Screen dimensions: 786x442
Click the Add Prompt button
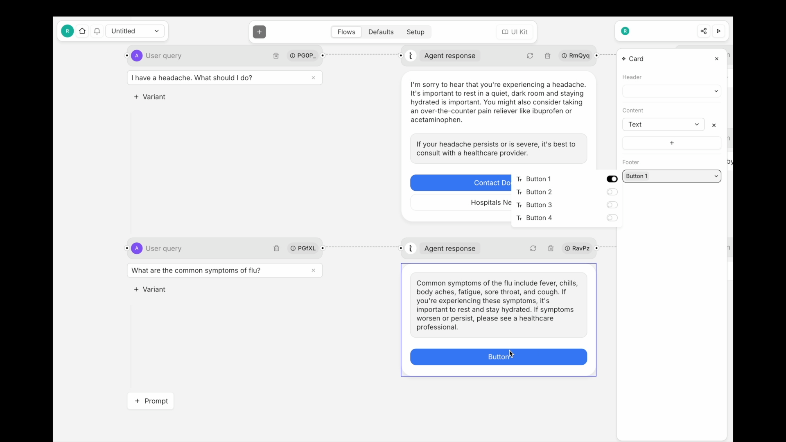pyautogui.click(x=151, y=401)
